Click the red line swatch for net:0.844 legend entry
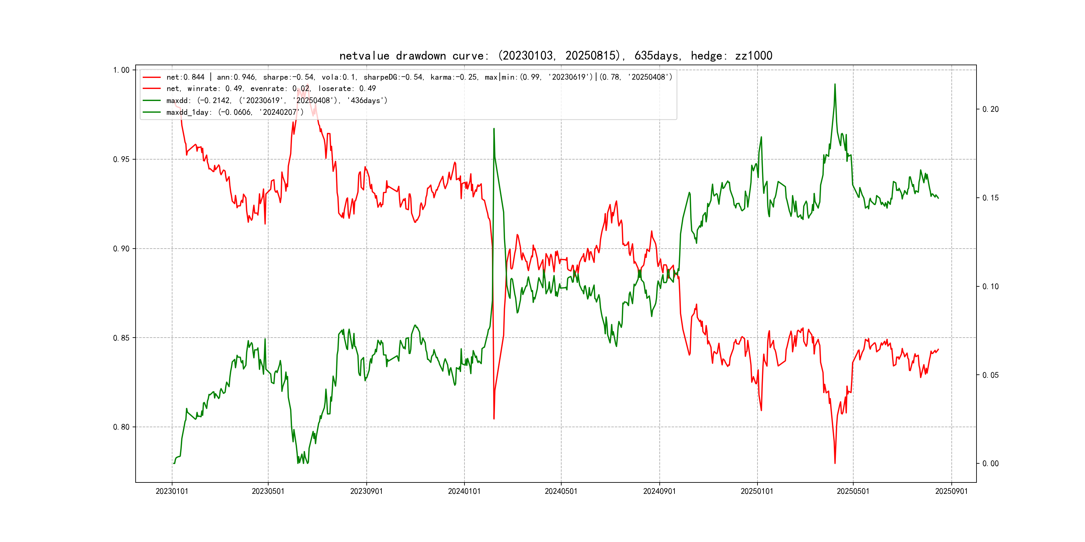Screen dimensions: 1085x542 coord(152,77)
